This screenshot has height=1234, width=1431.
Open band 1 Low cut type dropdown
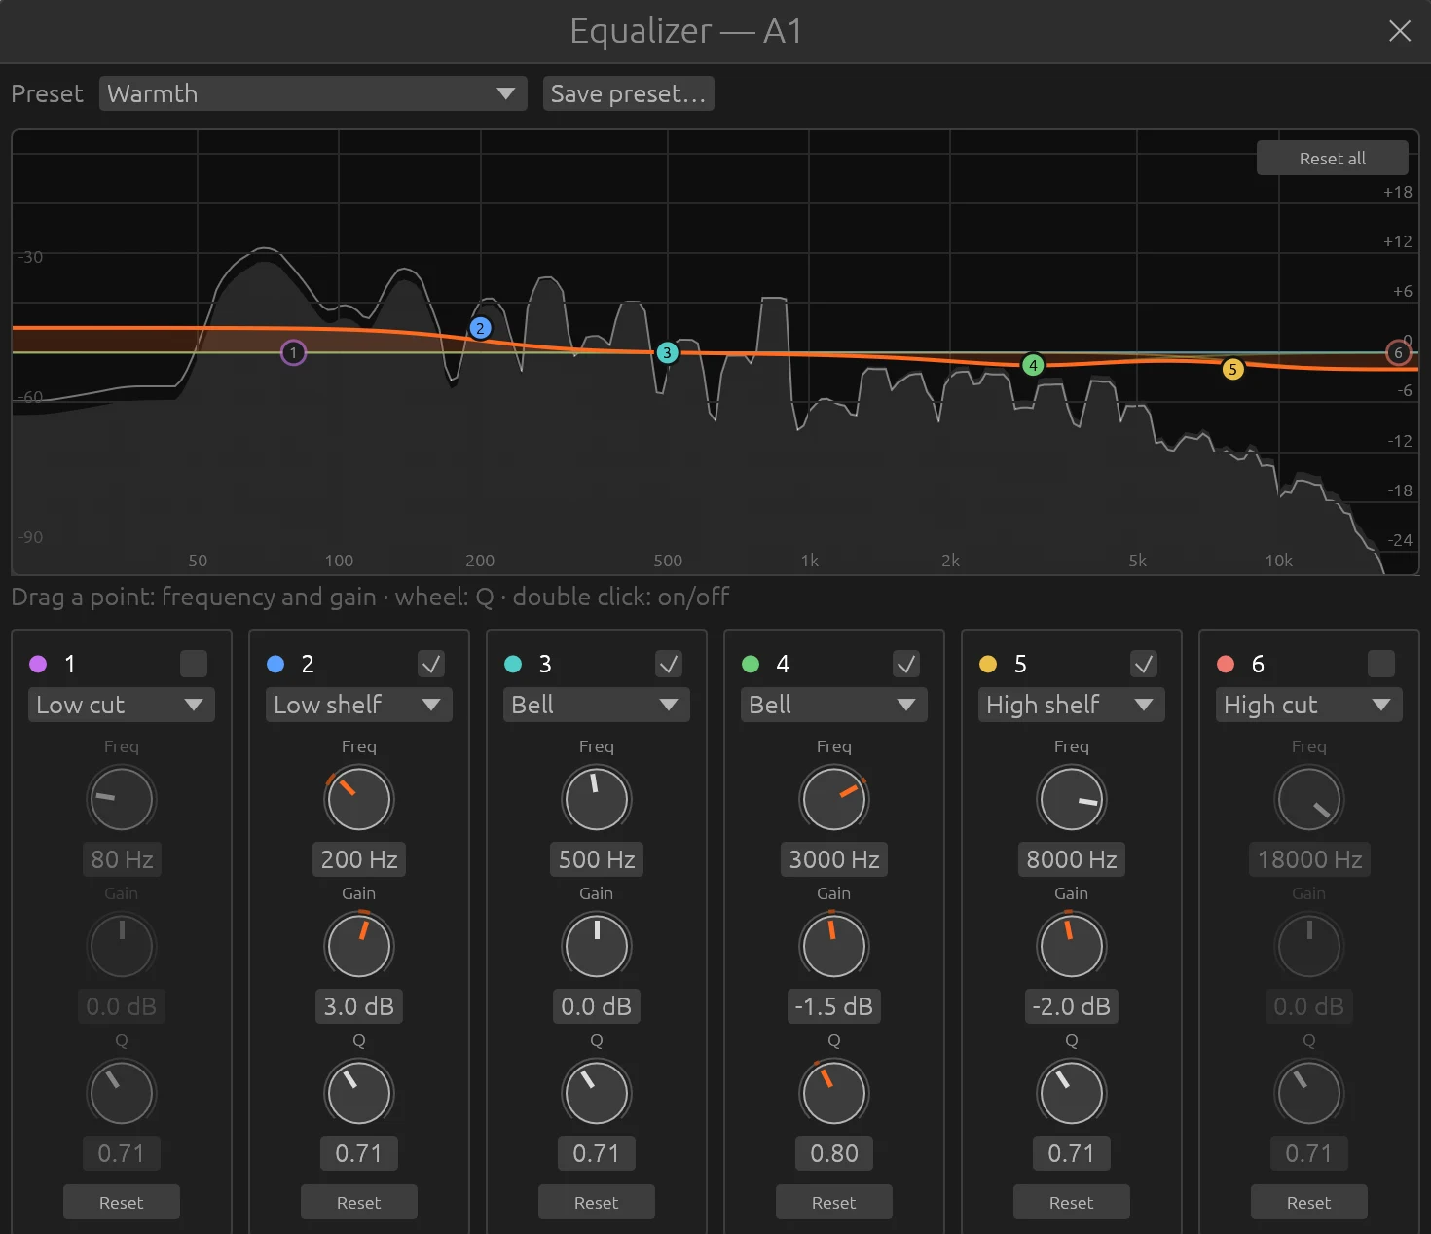point(122,705)
